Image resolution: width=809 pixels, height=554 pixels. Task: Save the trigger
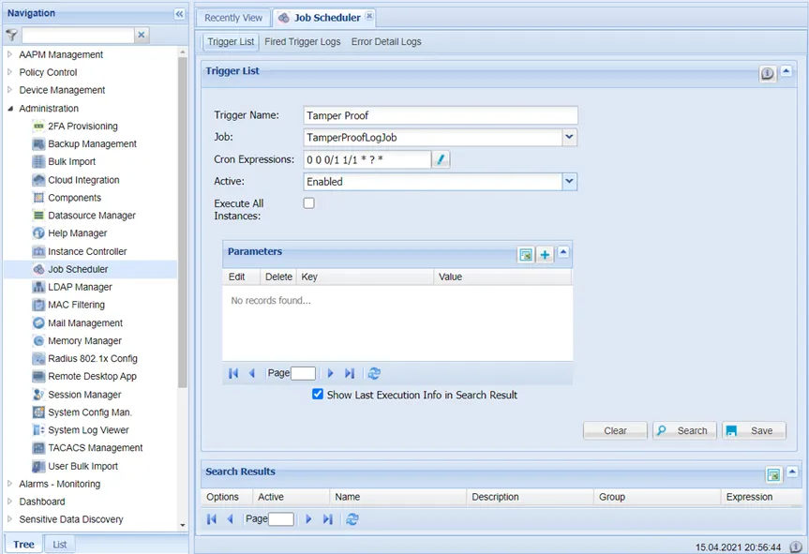click(754, 430)
